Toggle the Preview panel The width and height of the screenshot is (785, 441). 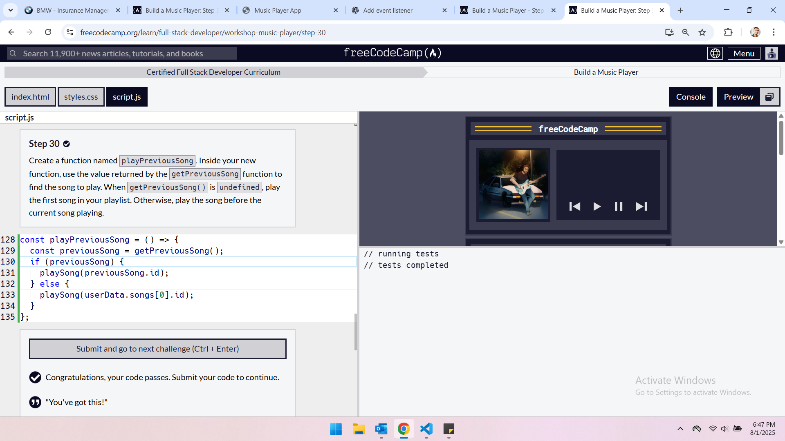click(738, 97)
